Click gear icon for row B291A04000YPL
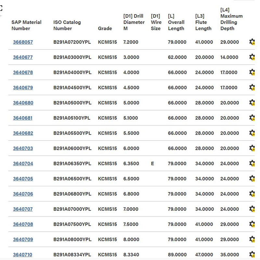Screen dimensions: 260x260 point(252,72)
